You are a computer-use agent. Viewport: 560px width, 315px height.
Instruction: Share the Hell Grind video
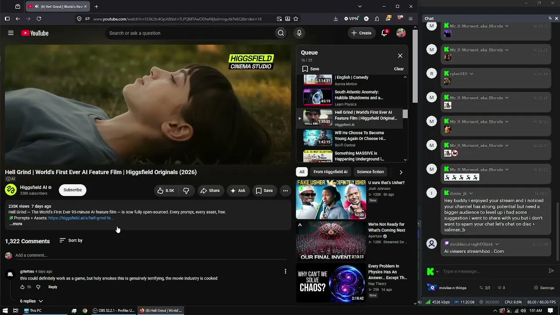210,190
